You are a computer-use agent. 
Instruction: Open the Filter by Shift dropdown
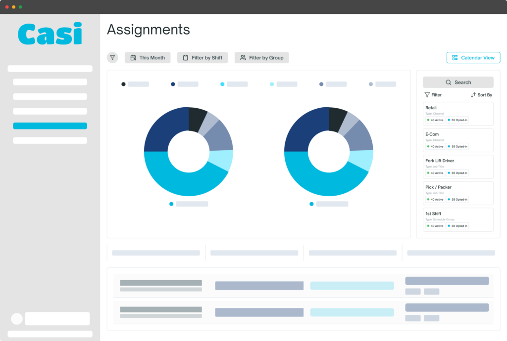click(202, 58)
